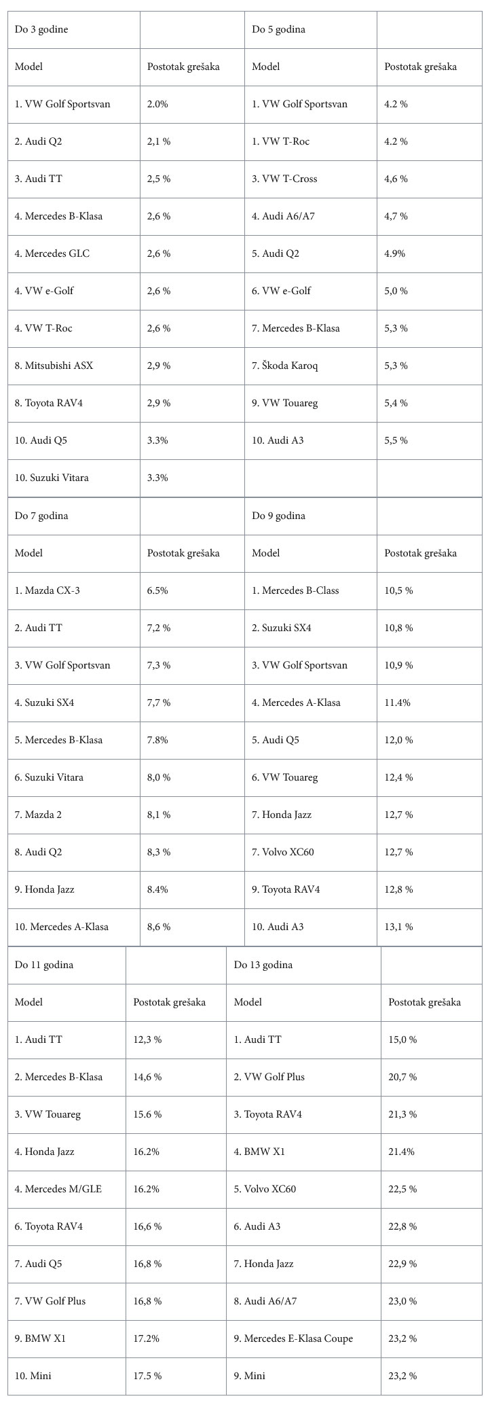Select the Škoda Karoq entry

[x=284, y=366]
